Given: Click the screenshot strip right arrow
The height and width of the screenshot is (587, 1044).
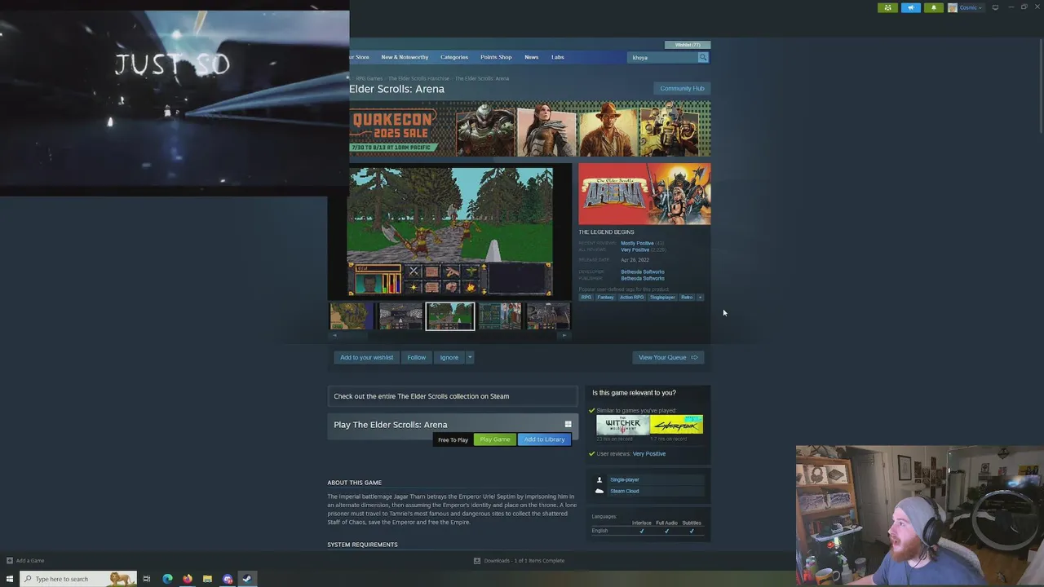Looking at the screenshot, I should tap(565, 335).
